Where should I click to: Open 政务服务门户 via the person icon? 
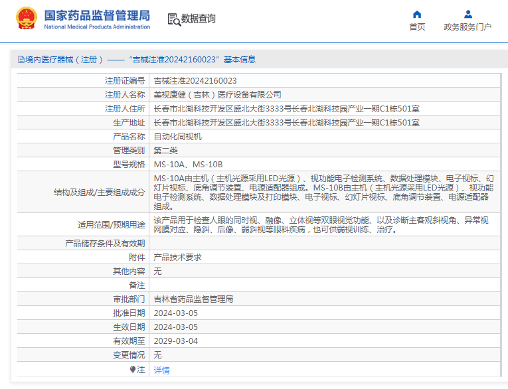pyautogui.click(x=468, y=14)
